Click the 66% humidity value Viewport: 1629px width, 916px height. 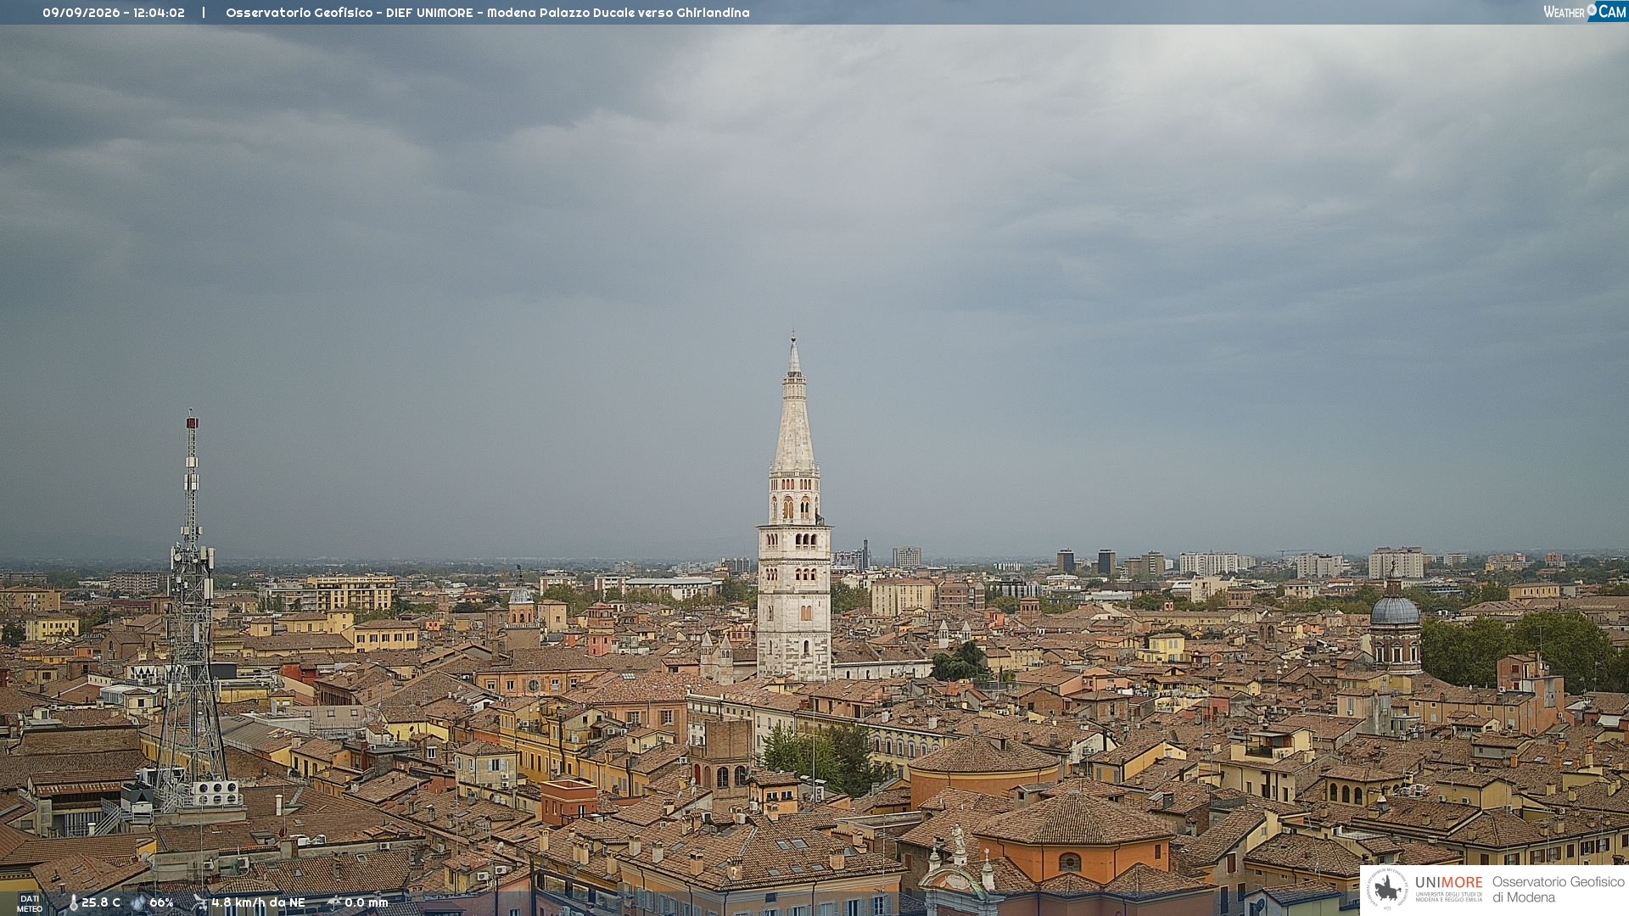(161, 903)
